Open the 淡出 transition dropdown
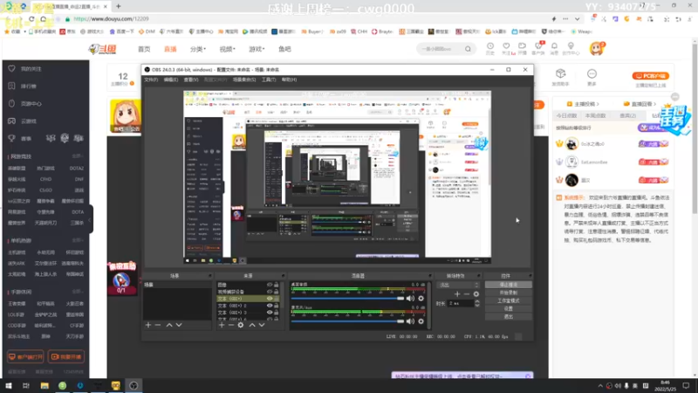698x393 pixels. click(x=459, y=286)
